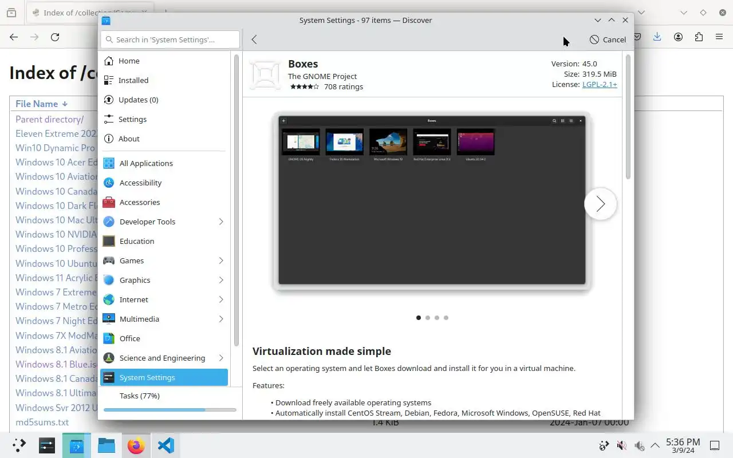Image resolution: width=733 pixels, height=458 pixels.
Task: Open Updates (0) in the sidebar
Action: pyautogui.click(x=164, y=100)
